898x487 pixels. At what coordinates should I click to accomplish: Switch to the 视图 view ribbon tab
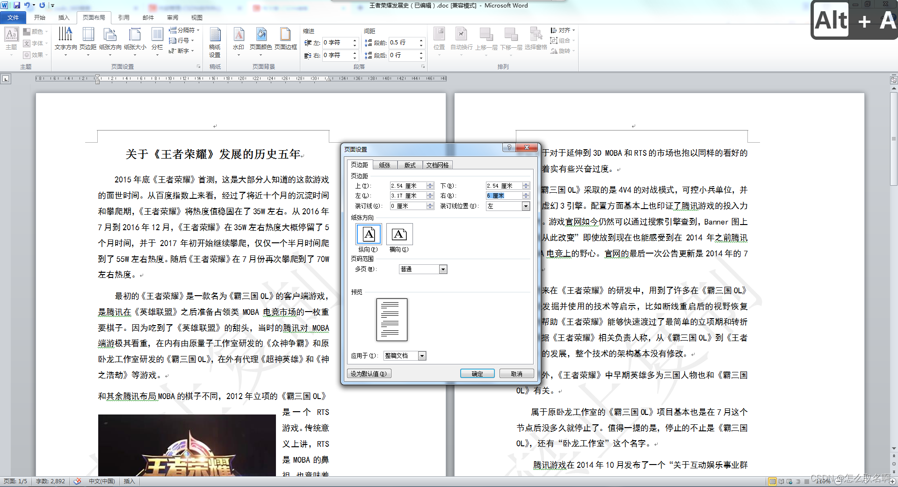[197, 18]
